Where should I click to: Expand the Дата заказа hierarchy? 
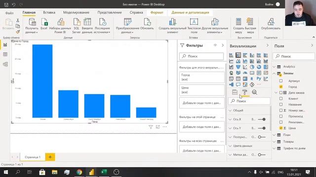(276, 92)
